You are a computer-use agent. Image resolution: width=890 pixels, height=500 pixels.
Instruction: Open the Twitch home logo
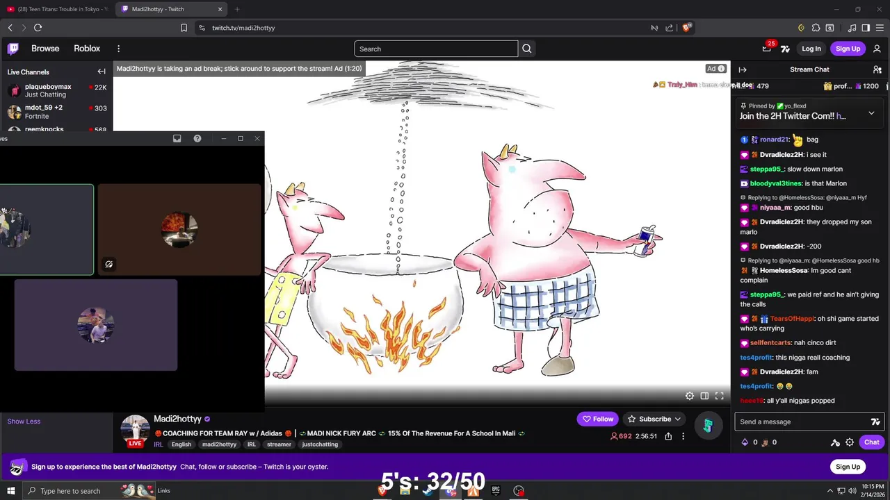coord(13,49)
